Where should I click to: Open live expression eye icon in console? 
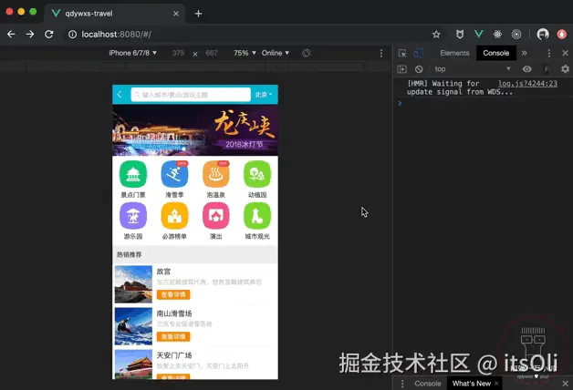(x=526, y=69)
